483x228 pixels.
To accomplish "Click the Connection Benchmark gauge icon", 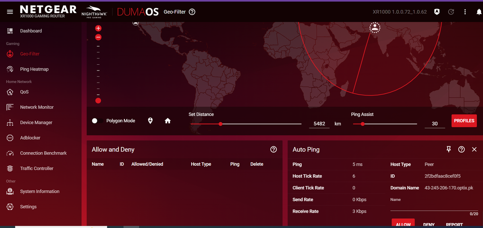I will [x=10, y=153].
